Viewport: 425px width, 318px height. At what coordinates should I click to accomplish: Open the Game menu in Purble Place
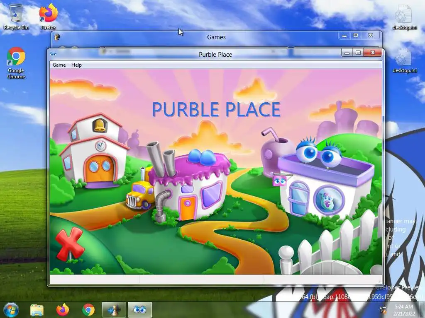59,65
